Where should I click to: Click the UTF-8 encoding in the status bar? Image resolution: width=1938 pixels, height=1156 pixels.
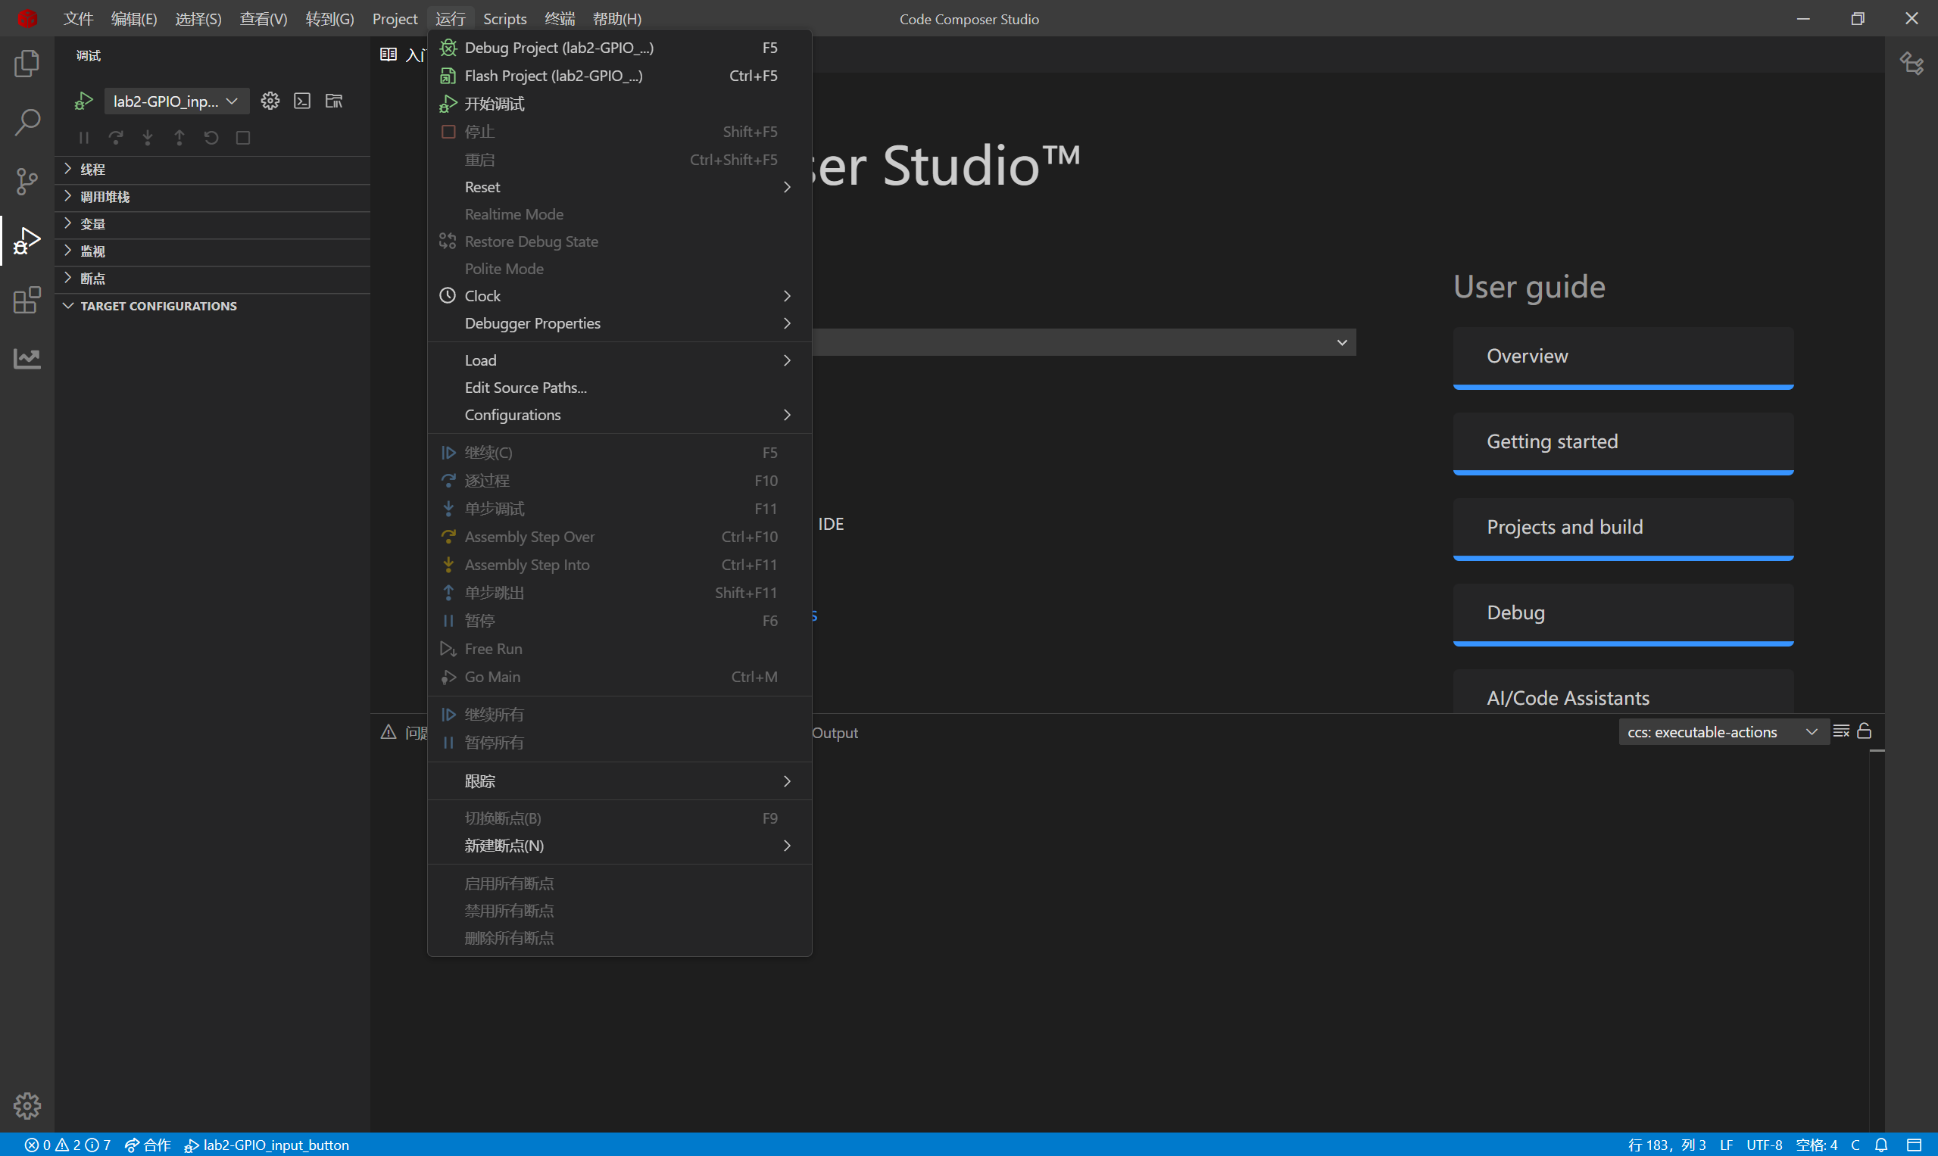pyautogui.click(x=1764, y=1145)
